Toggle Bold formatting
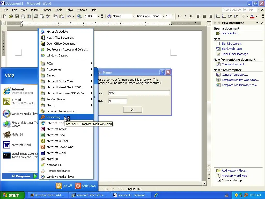 coord(179,16)
